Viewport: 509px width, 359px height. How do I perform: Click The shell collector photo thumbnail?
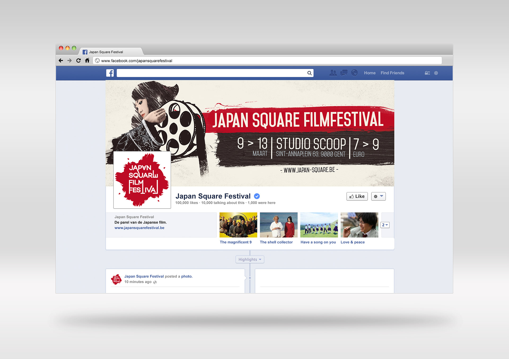pos(279,225)
